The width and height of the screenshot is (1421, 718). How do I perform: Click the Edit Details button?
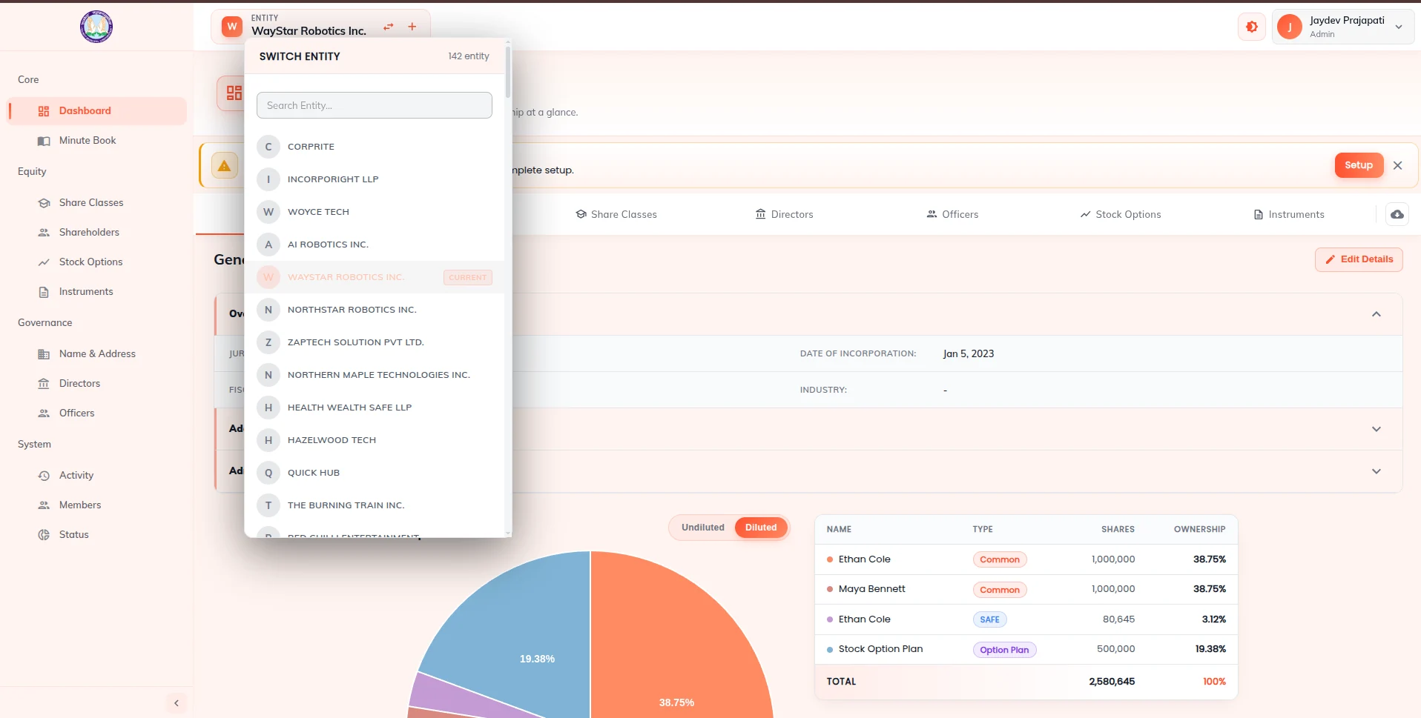(1359, 259)
